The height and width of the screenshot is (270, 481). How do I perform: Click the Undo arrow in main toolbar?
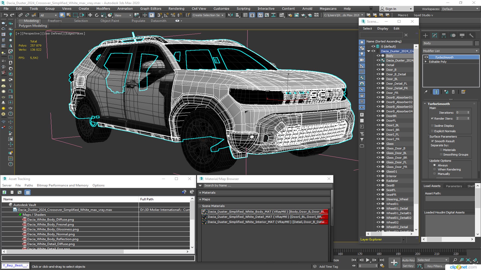(6, 15)
